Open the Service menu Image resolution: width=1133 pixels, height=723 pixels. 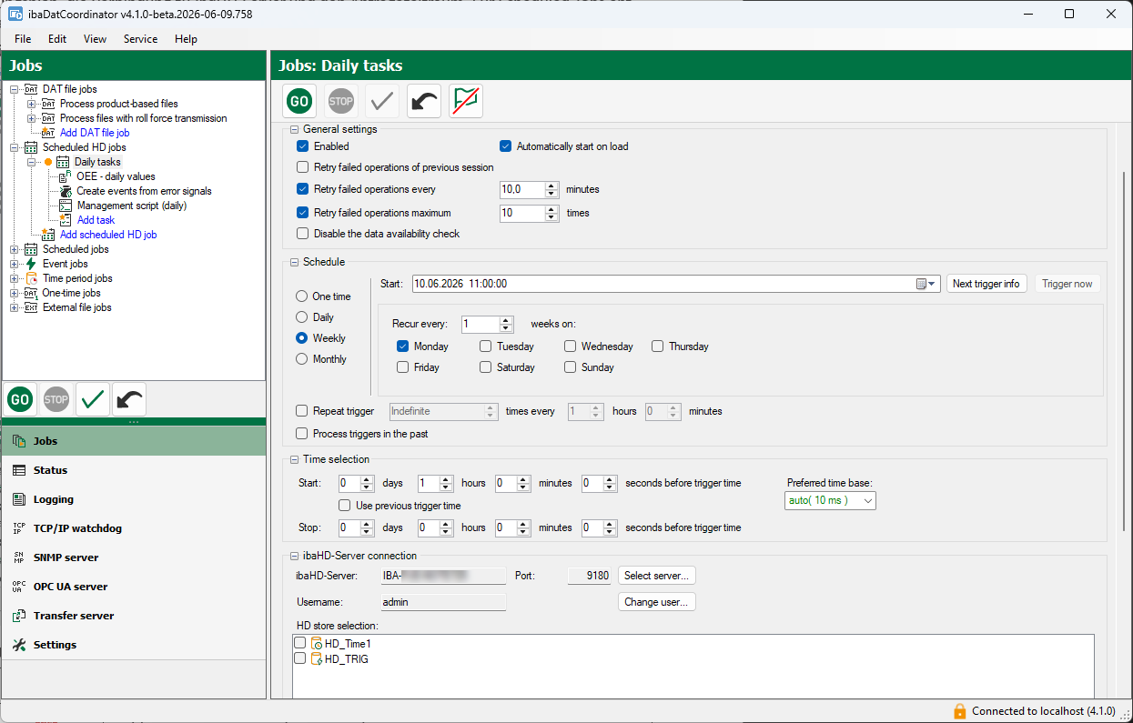(x=140, y=39)
